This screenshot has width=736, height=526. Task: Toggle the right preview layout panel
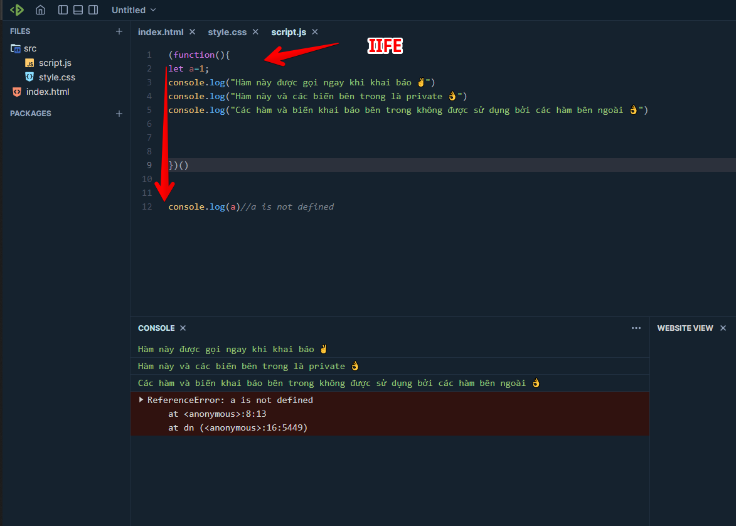[x=93, y=9]
